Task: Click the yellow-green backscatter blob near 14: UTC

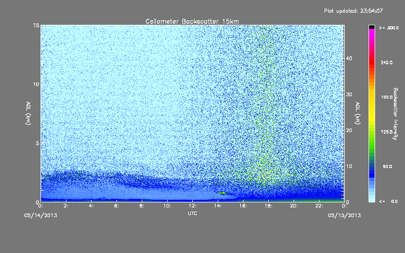Action: (x=223, y=193)
